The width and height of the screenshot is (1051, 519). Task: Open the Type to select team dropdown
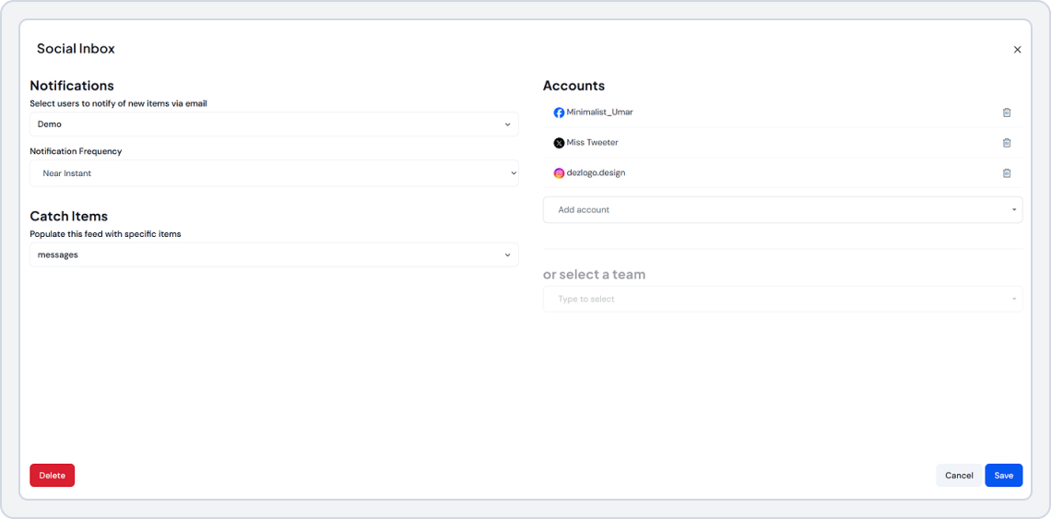782,299
